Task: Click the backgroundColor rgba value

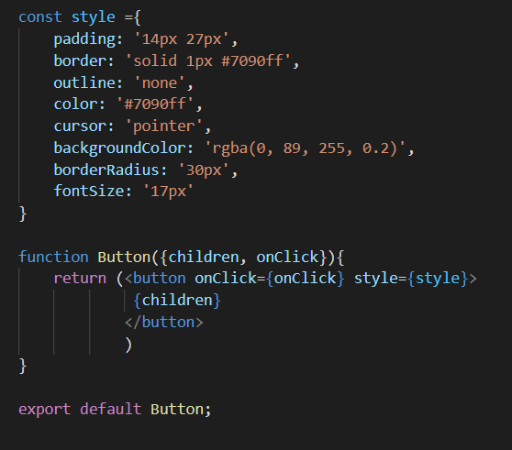Action: [305, 148]
